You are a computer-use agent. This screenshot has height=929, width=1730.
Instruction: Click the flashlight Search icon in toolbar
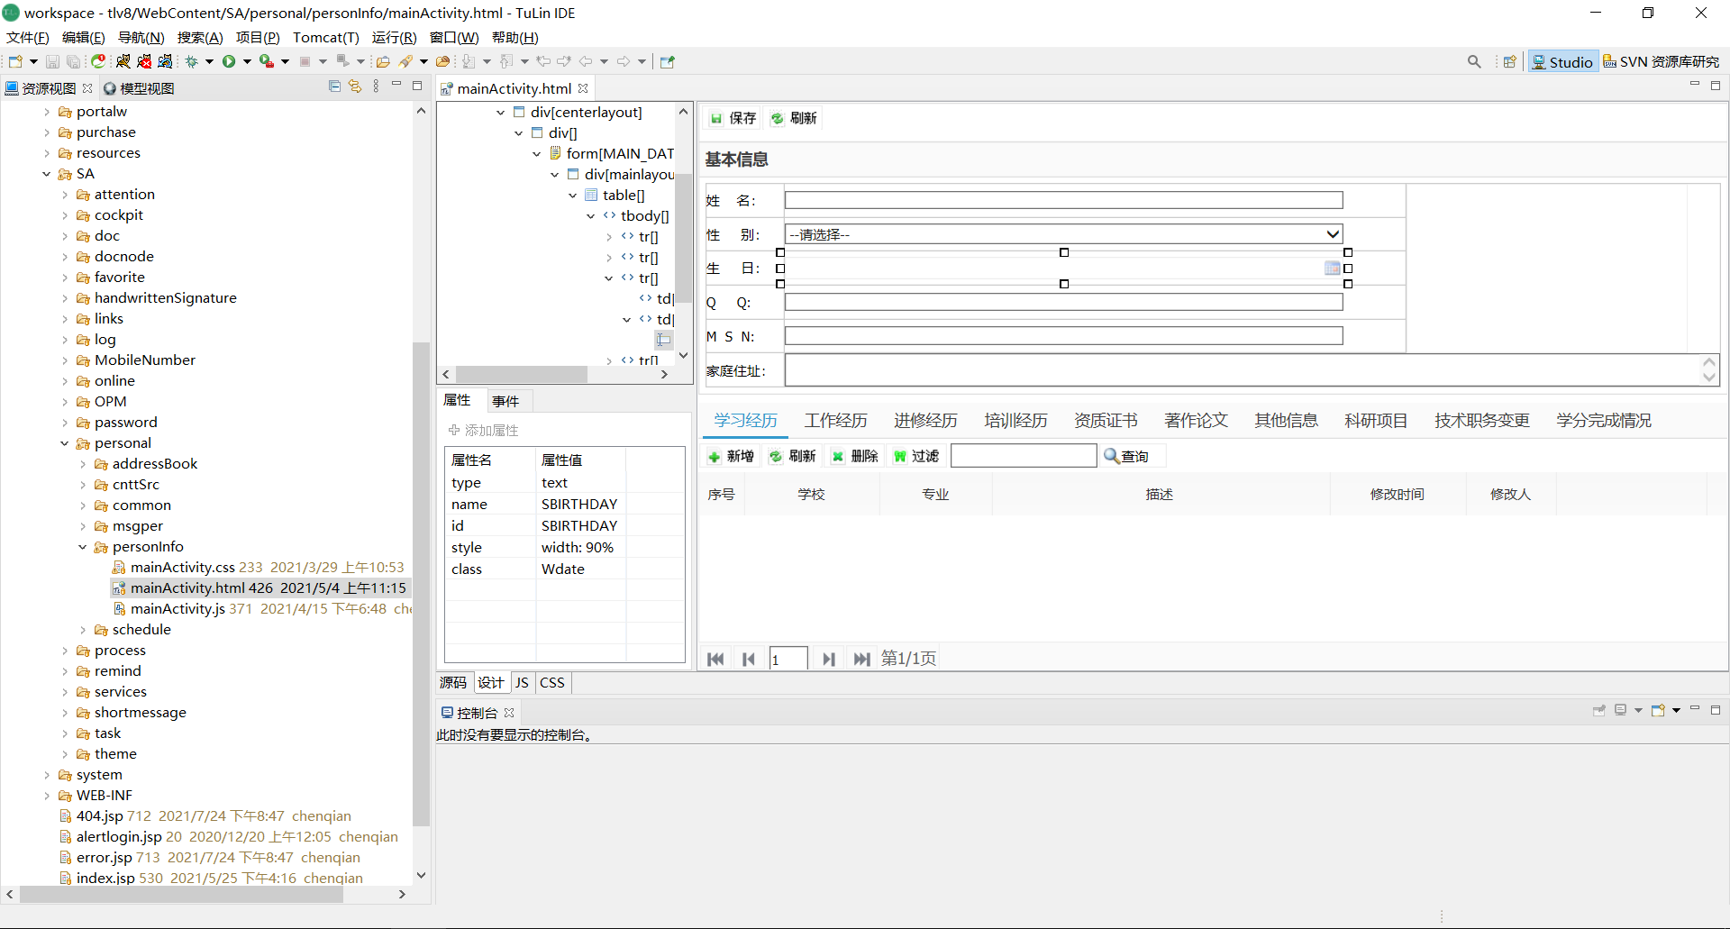pyautogui.click(x=405, y=61)
